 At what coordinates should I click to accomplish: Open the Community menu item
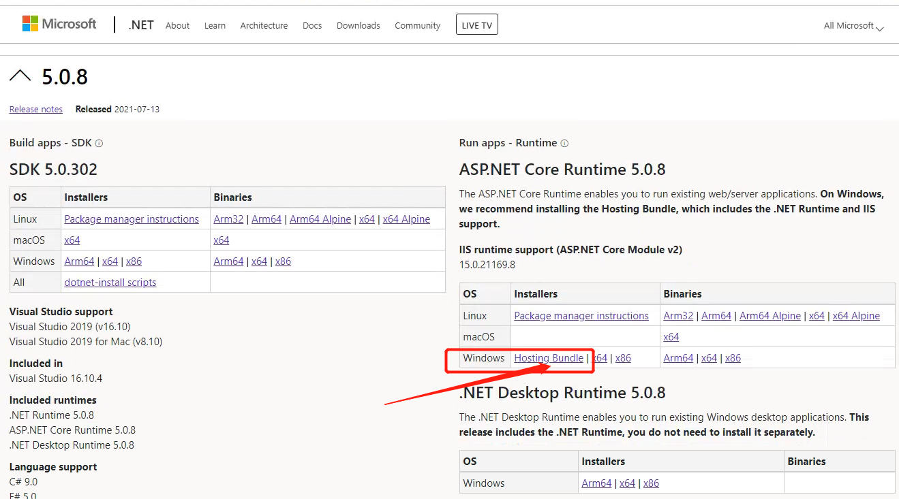coord(417,25)
